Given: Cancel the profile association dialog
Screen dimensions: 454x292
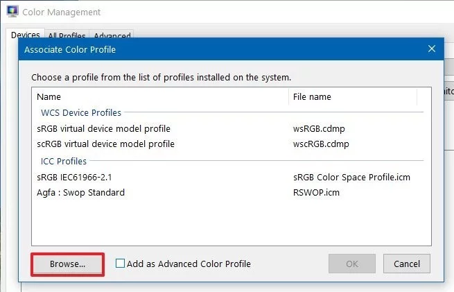Looking at the screenshot, I should (407, 264).
